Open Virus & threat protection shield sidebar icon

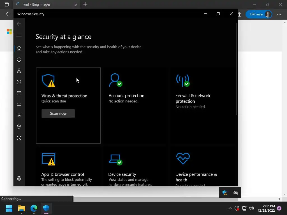(19, 60)
